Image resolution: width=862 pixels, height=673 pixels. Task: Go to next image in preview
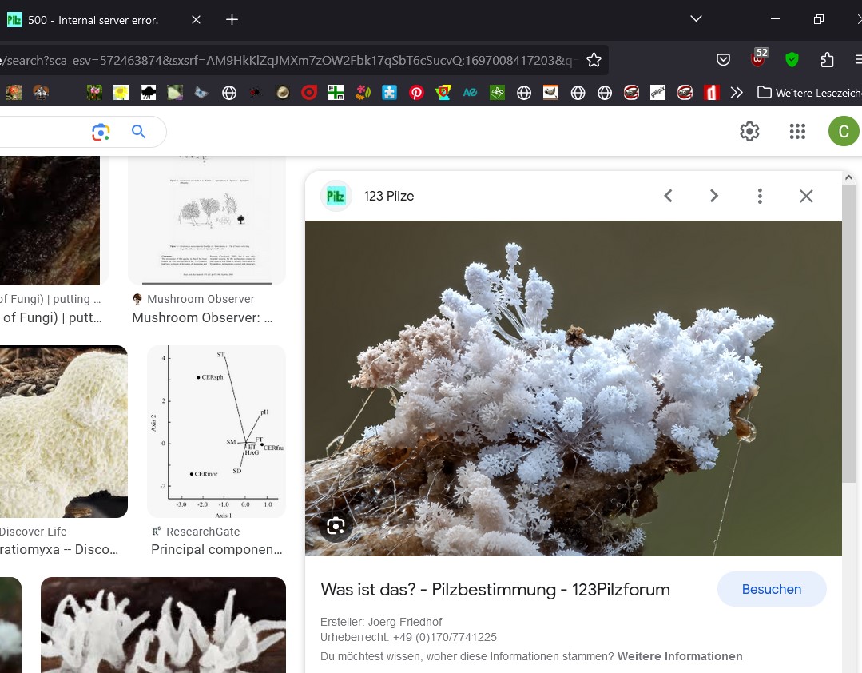coord(714,196)
